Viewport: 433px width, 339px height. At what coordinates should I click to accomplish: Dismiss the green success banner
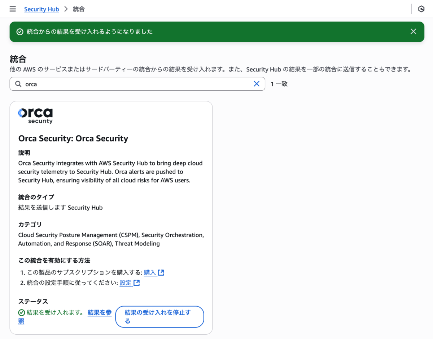pyautogui.click(x=414, y=32)
